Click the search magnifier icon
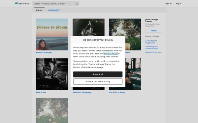The width and height of the screenshot is (198, 123). click(77, 4)
